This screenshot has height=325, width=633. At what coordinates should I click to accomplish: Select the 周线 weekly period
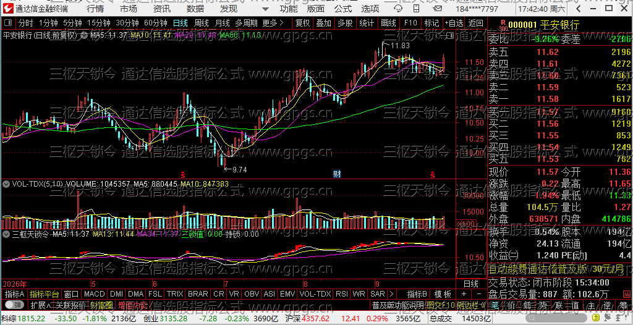(x=202, y=23)
